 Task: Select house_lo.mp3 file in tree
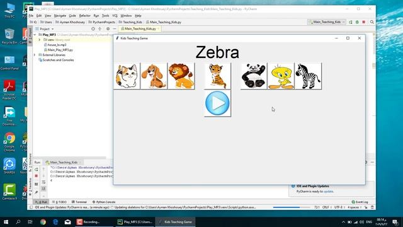(x=57, y=45)
